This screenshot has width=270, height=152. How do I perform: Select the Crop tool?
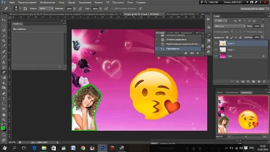tap(4, 41)
